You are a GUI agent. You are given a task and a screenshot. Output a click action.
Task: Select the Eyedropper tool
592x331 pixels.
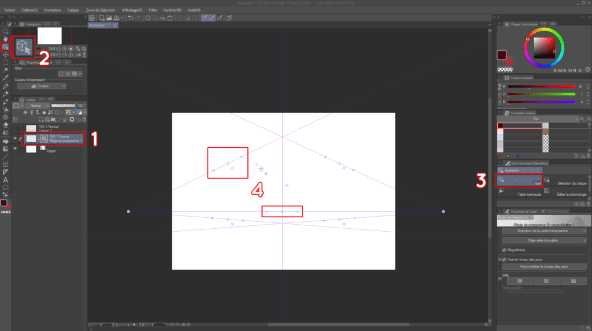point(5,78)
